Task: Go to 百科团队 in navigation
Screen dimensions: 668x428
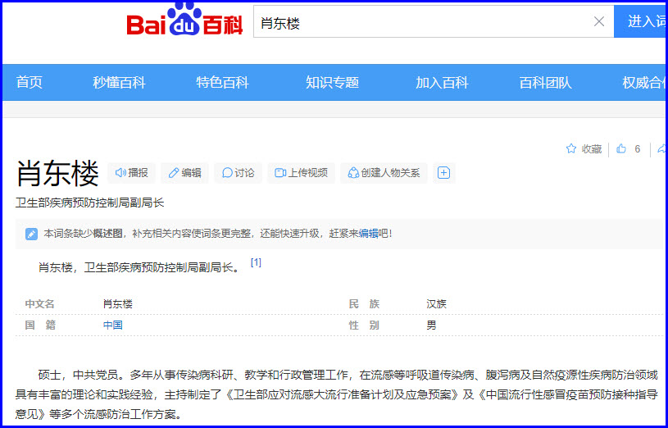Action: 545,83
